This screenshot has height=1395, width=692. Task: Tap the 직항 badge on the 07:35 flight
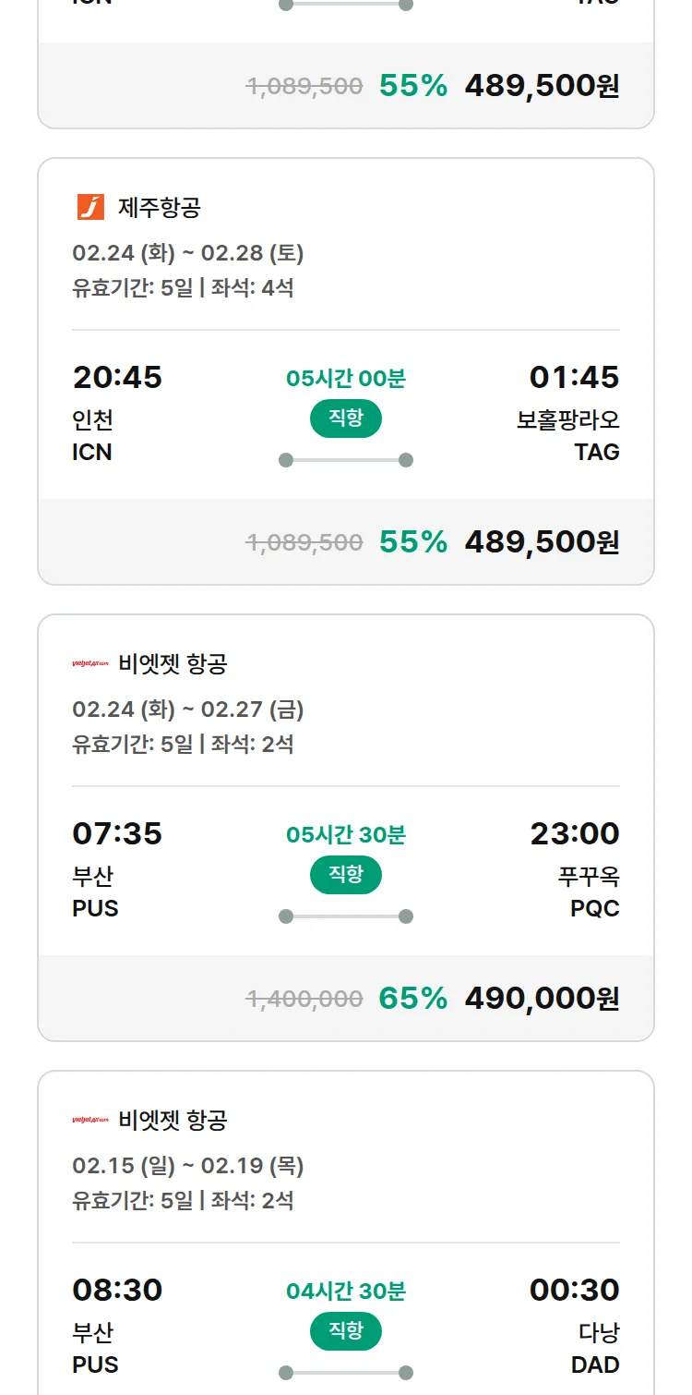[346, 875]
